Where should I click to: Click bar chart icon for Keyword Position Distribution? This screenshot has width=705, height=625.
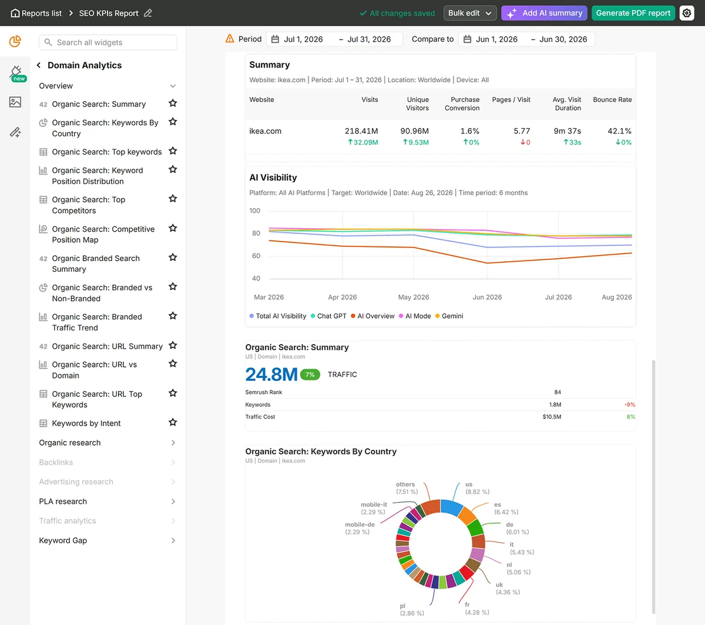coord(43,171)
